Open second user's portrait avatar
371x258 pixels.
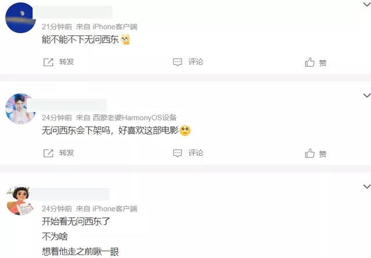[x=21, y=108]
